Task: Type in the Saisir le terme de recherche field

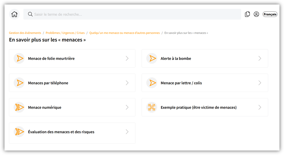Action: tap(133, 14)
